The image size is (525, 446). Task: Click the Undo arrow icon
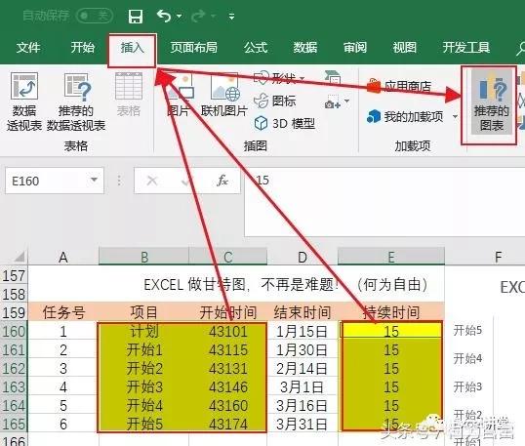coord(164,16)
